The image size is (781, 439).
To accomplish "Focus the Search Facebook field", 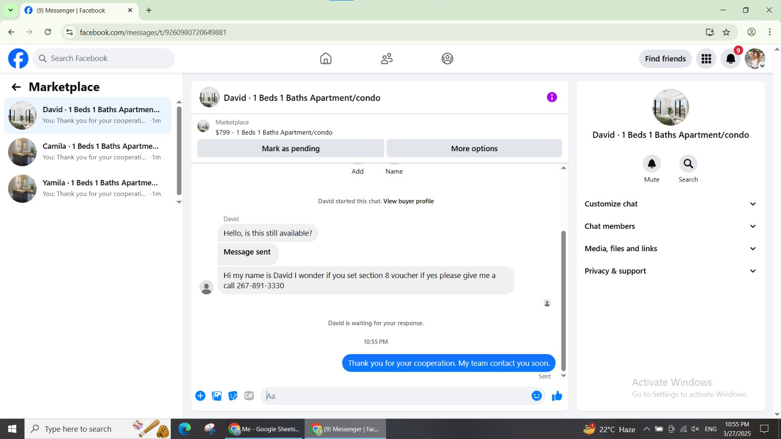I will 104,59.
